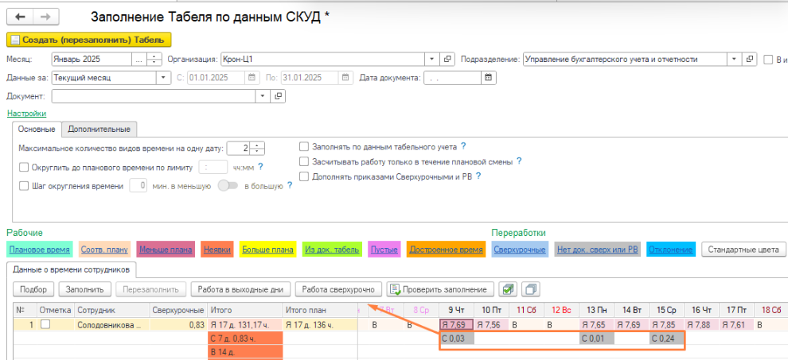Click the back navigation arrow
This screenshot has height=360, width=788.
click(20, 17)
